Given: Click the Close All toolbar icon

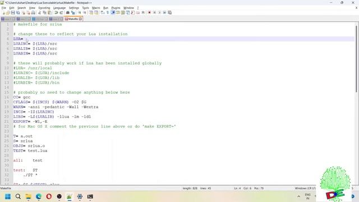Looking at the screenshot, I should tap(28, 12).
